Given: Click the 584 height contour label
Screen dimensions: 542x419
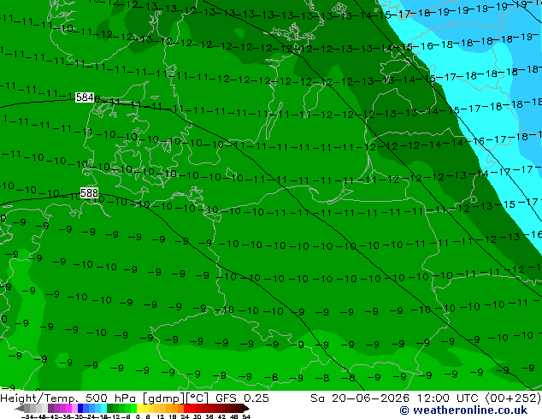Looking at the screenshot, I should coord(85,97).
